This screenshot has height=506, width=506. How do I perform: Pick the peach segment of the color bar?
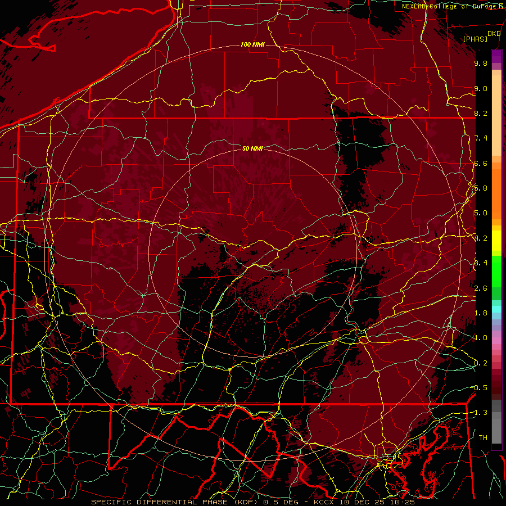coord(496,116)
